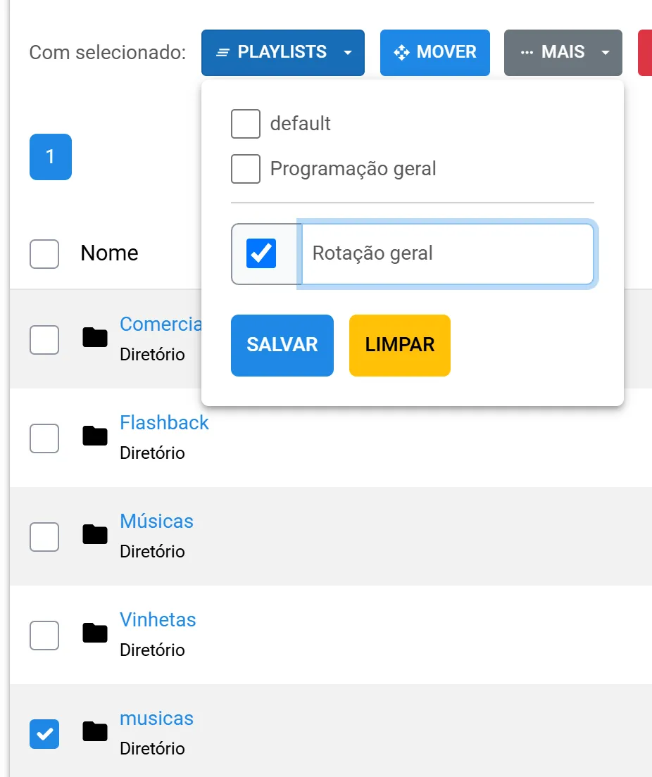This screenshot has height=777, width=652.
Task: Click the Comercial folder icon
Action: coord(95,337)
